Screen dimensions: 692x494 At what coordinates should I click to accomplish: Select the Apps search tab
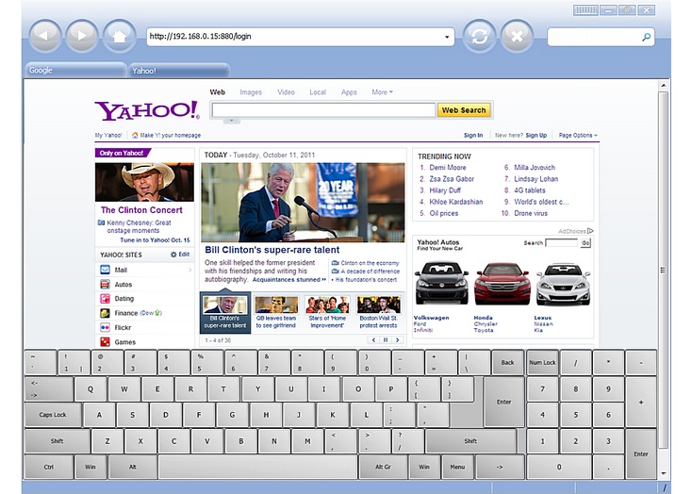point(349,92)
